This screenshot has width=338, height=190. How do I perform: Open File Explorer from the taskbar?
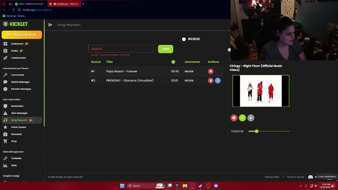[185, 186]
